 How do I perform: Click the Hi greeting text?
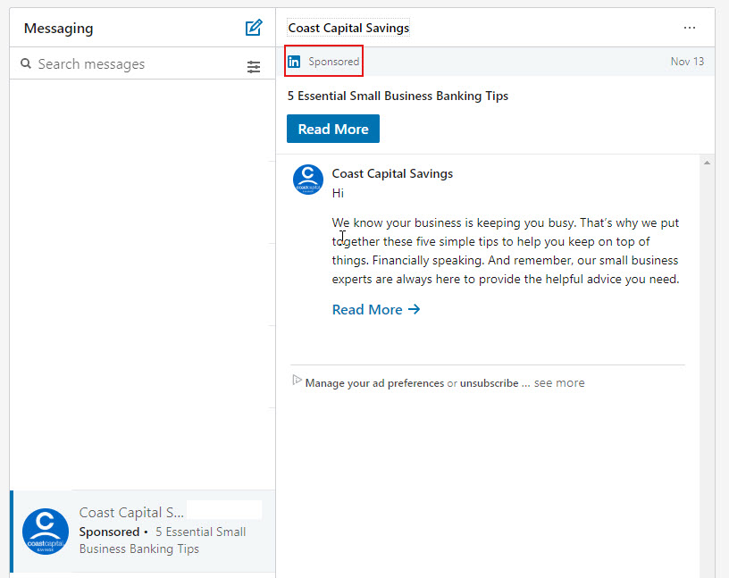click(x=338, y=193)
